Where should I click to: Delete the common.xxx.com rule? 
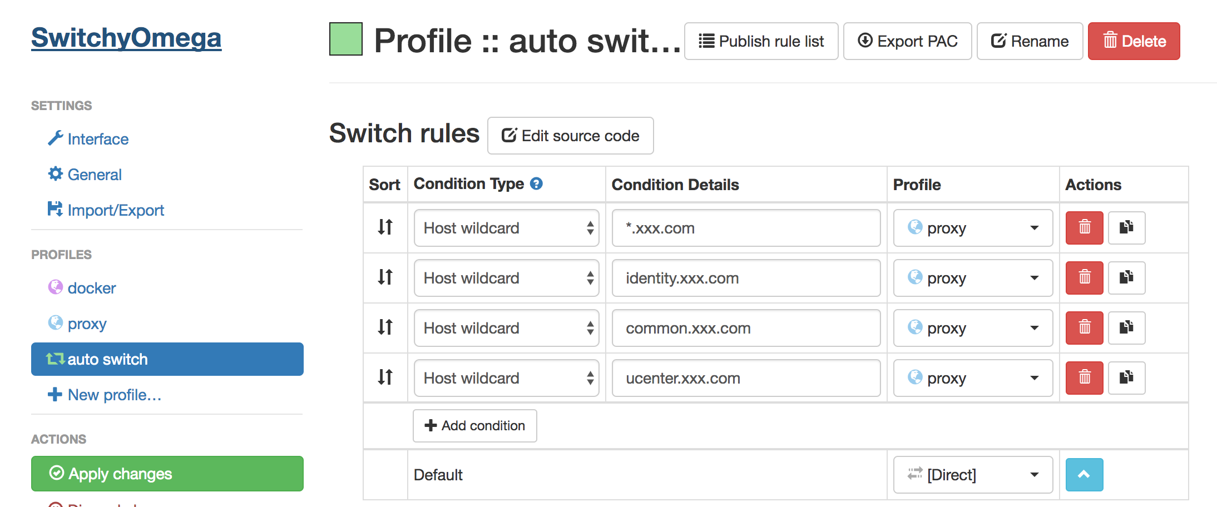[1084, 328]
